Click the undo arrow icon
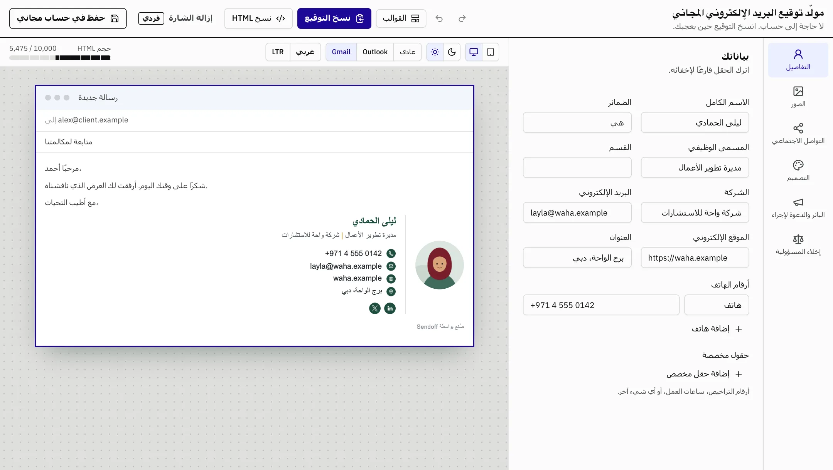The width and height of the screenshot is (833, 470). 439,18
